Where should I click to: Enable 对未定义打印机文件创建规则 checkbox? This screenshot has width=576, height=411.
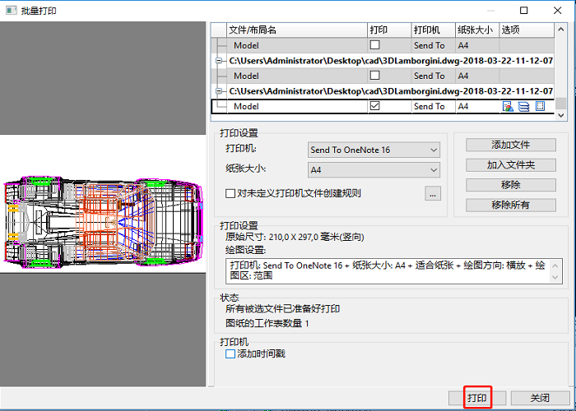click(230, 193)
